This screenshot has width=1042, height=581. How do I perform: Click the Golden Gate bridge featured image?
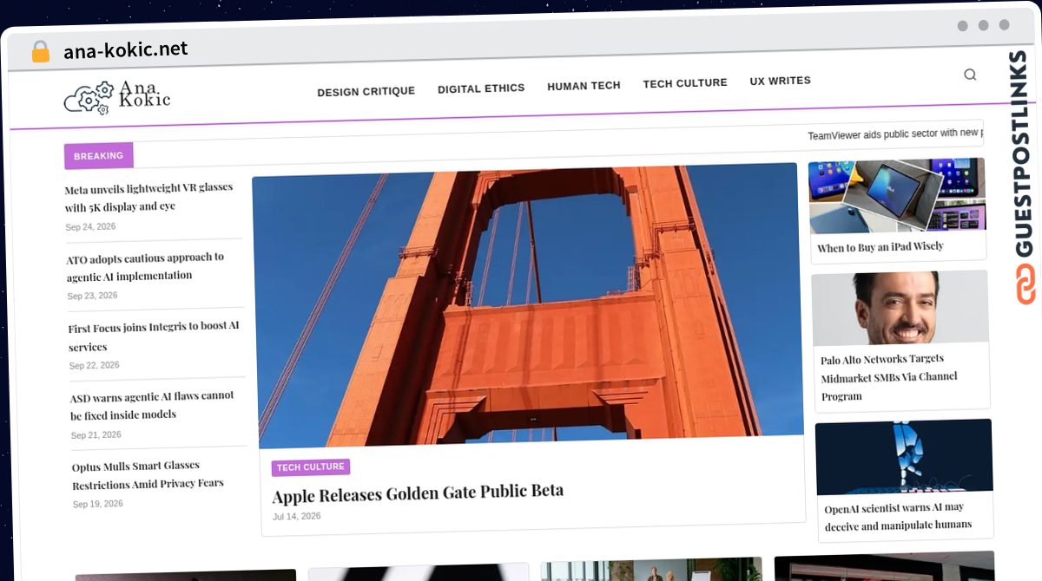click(528, 305)
